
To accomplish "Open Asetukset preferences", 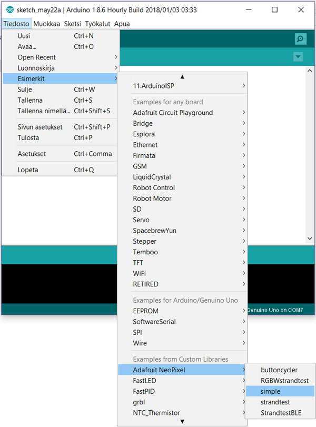I will (x=60, y=154).
